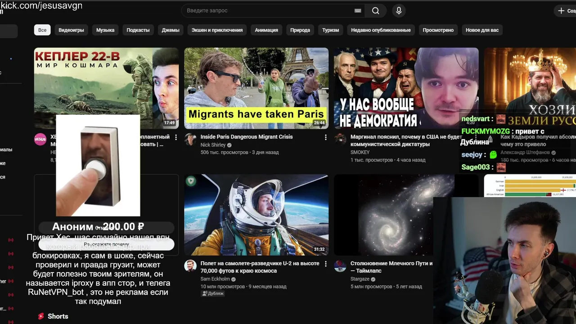Click the 31:32 duration badge
The height and width of the screenshot is (324, 576).
tap(319, 249)
